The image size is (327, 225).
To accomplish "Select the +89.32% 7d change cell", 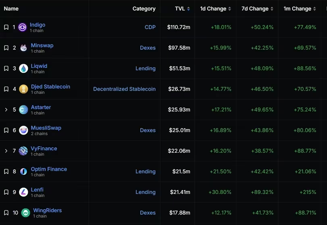I will click(262, 192).
